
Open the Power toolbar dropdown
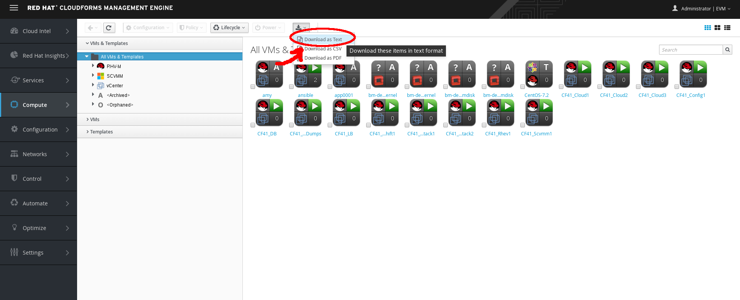[269, 28]
